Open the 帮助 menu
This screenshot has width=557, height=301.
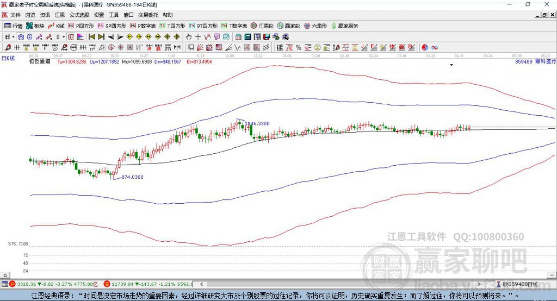(x=168, y=15)
